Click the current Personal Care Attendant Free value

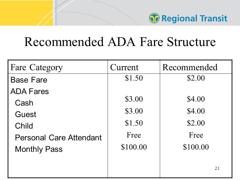(134, 135)
